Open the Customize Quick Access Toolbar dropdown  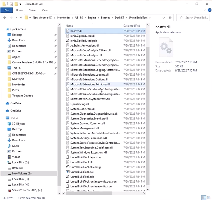(x=20, y=4)
